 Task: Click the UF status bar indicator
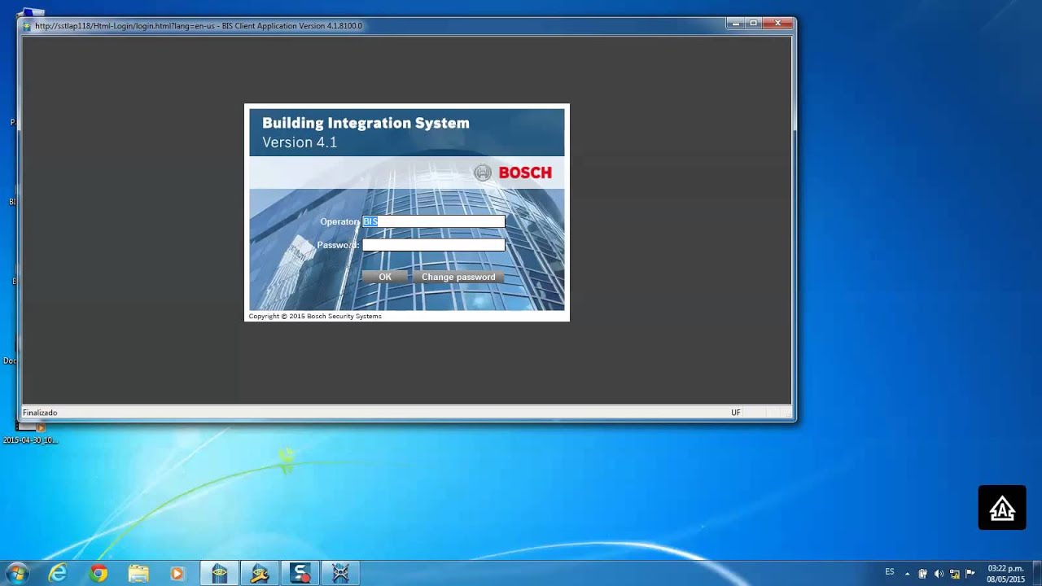736,413
